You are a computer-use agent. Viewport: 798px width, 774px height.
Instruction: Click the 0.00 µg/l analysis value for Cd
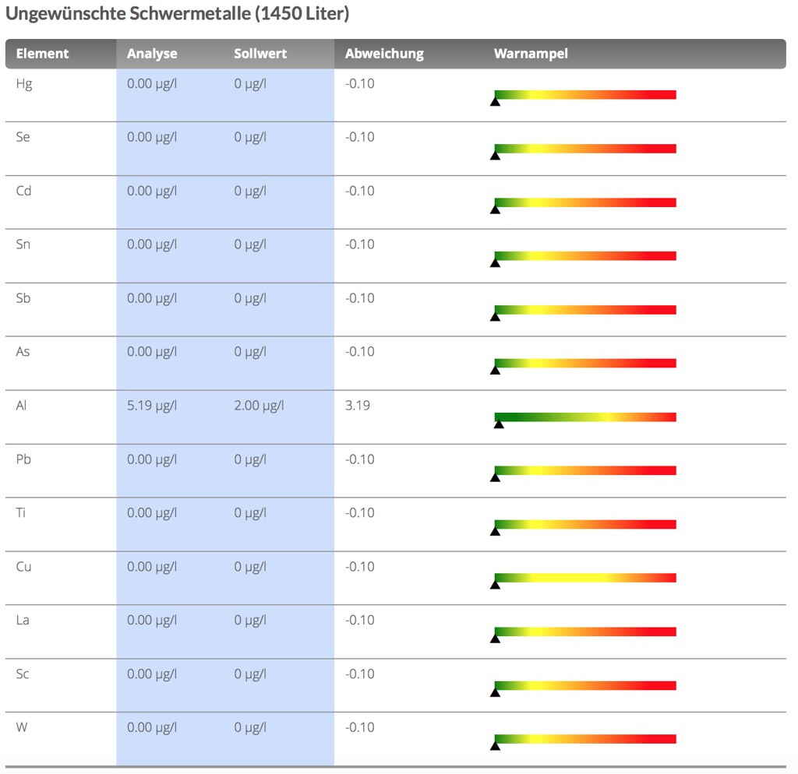[x=152, y=192]
